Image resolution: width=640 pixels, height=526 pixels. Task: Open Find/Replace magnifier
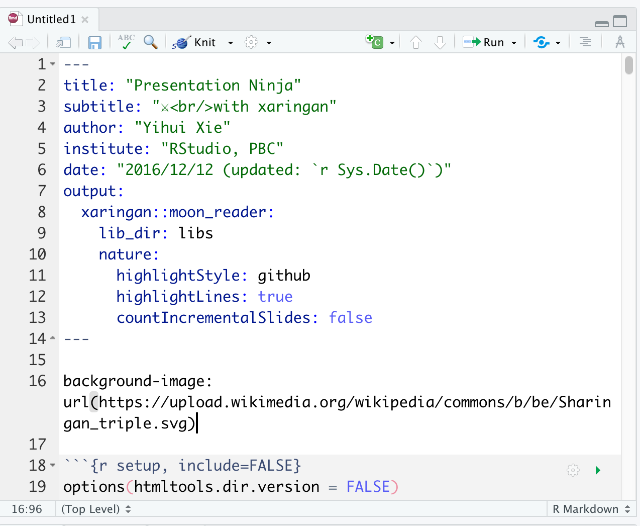(151, 42)
